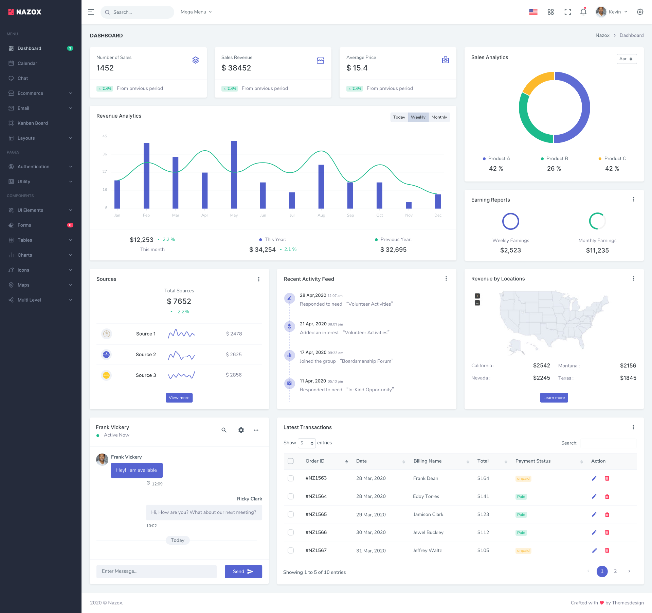The image size is (652, 613).
Task: Click the chat search magnifier icon
Action: coord(224,430)
